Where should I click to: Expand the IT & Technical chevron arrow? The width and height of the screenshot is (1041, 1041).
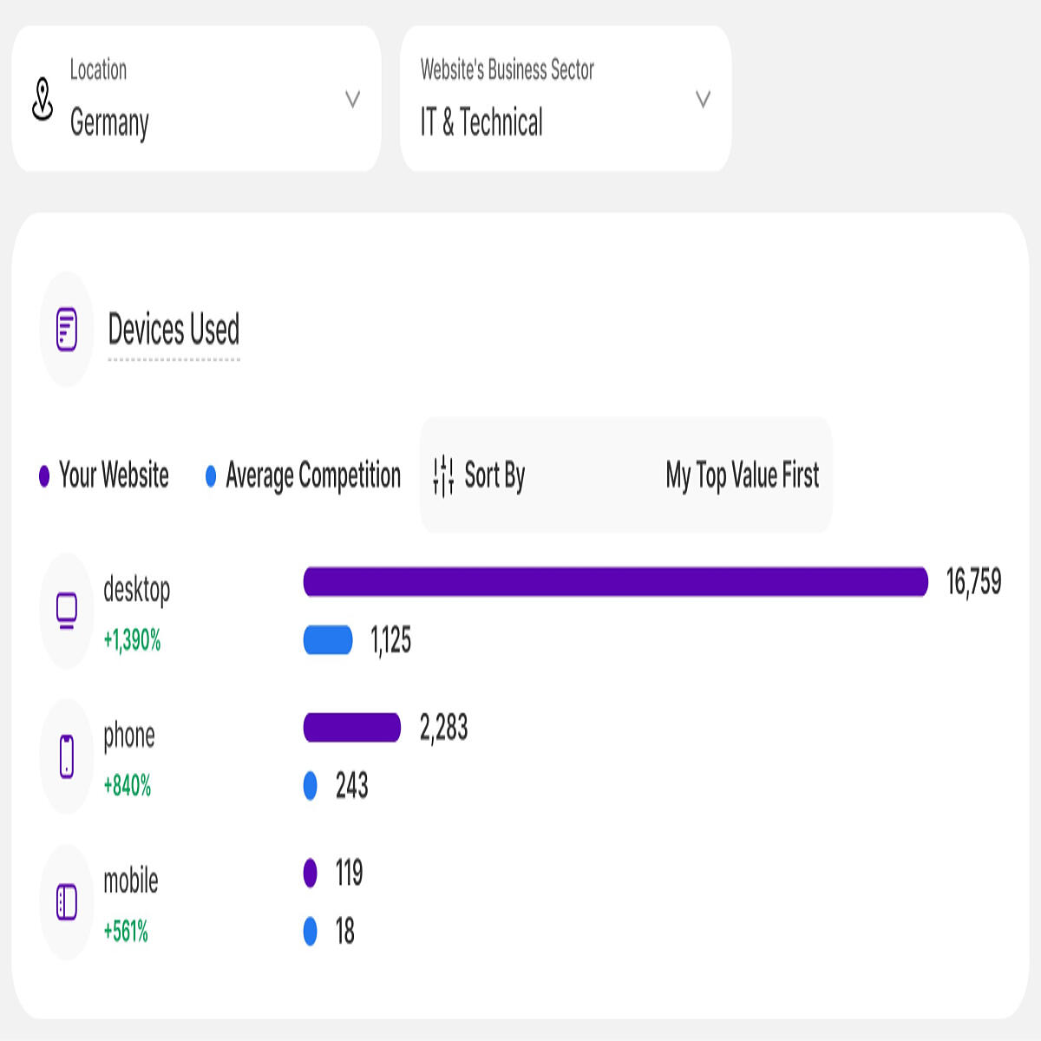coord(704,99)
